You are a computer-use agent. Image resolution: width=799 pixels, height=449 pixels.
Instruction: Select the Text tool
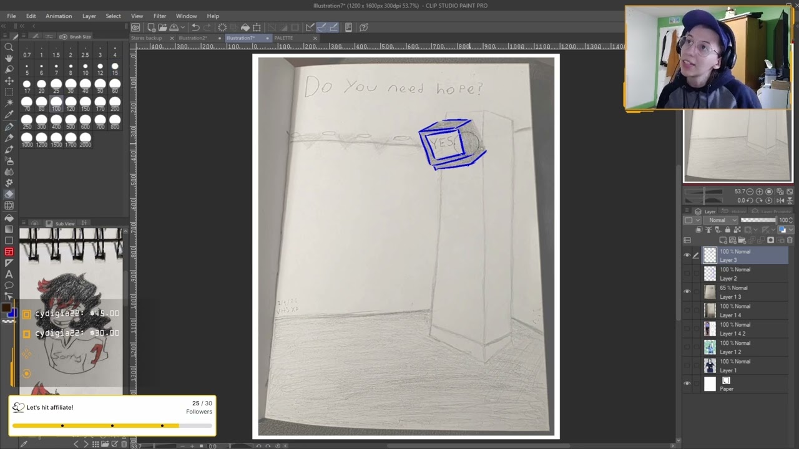point(9,274)
